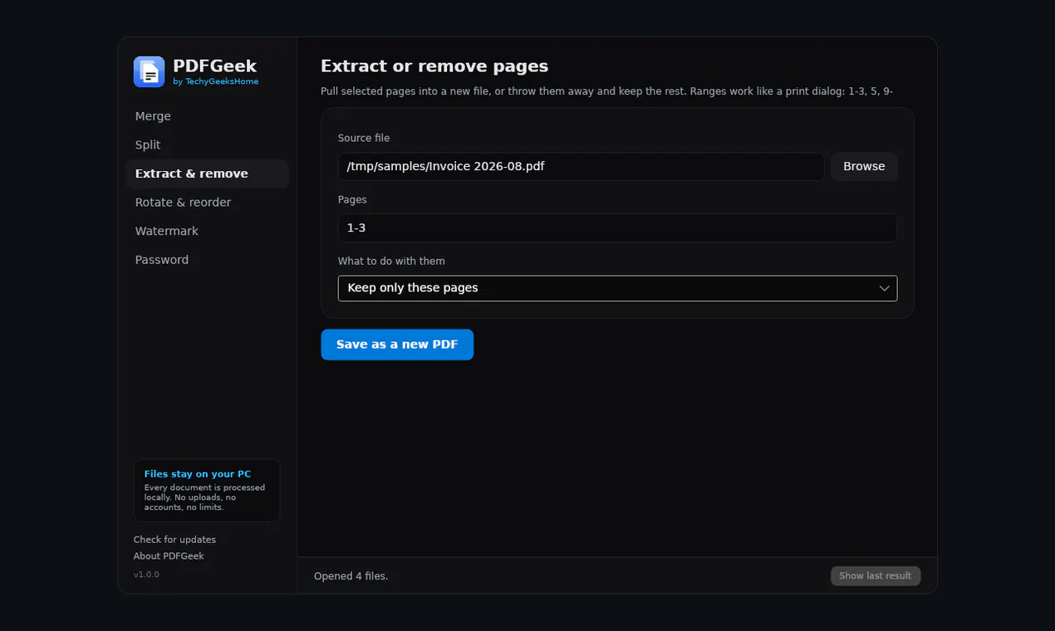This screenshot has height=631, width=1055.
Task: Click Files stay on your PC heading
Action: tap(198, 474)
